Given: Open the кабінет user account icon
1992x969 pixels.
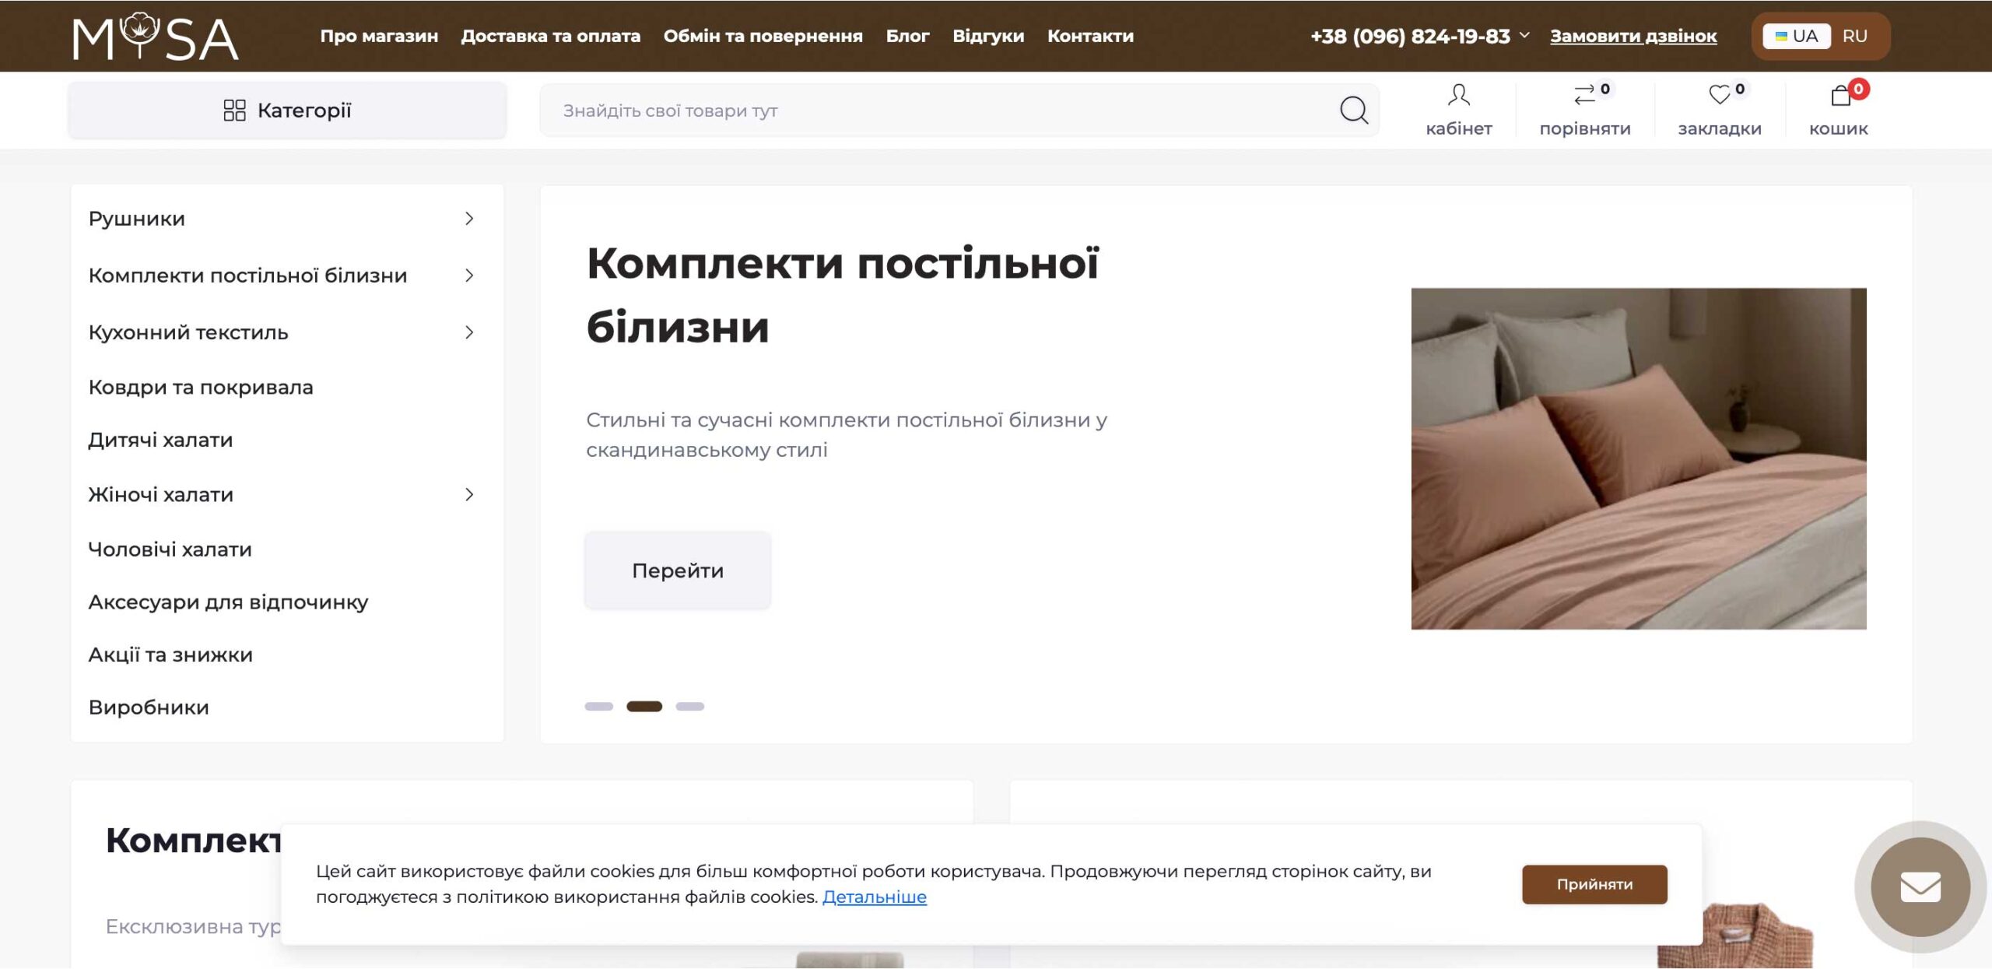Looking at the screenshot, I should point(1458,96).
